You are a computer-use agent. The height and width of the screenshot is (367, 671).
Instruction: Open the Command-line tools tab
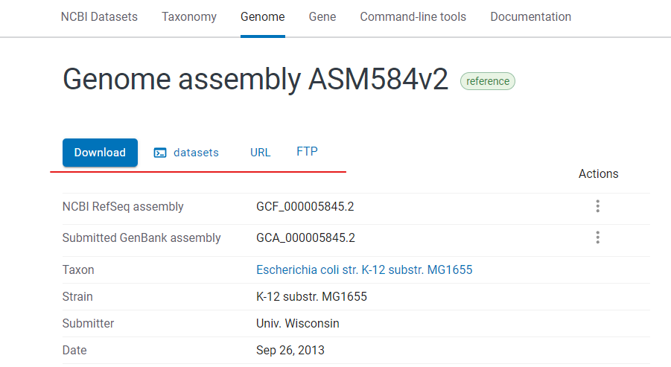[413, 16]
